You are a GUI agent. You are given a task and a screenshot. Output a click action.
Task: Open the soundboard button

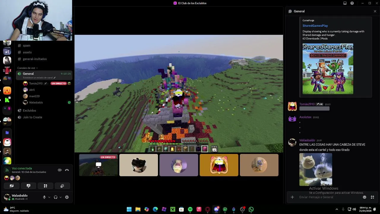point(62,186)
